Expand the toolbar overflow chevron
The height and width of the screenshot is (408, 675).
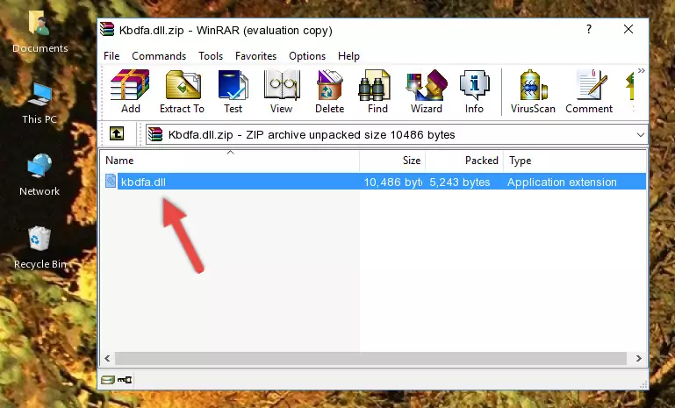(642, 70)
